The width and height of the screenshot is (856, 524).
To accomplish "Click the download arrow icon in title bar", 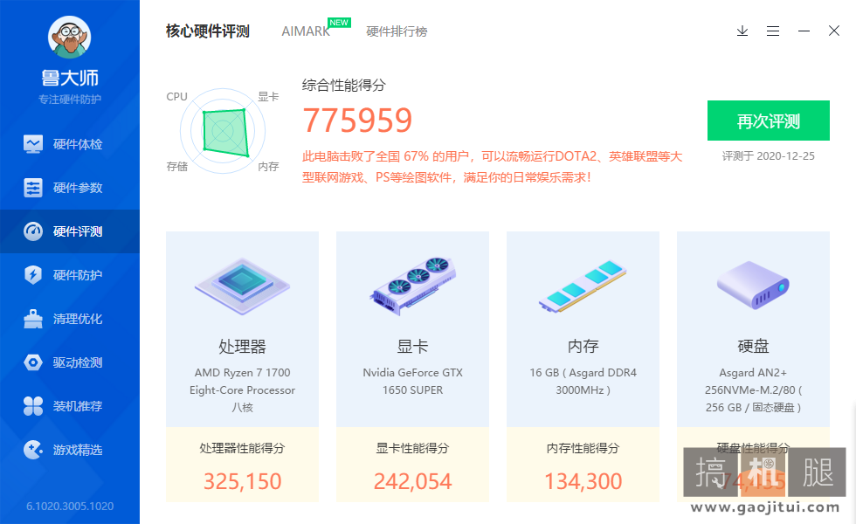I will (742, 31).
